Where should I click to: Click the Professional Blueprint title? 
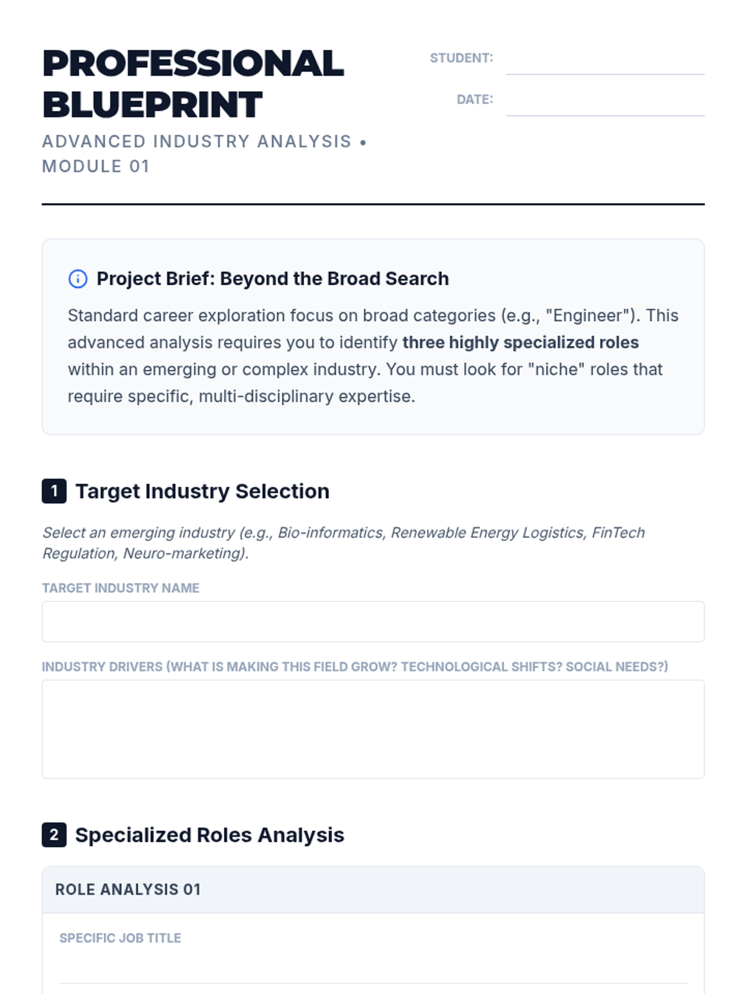point(193,84)
